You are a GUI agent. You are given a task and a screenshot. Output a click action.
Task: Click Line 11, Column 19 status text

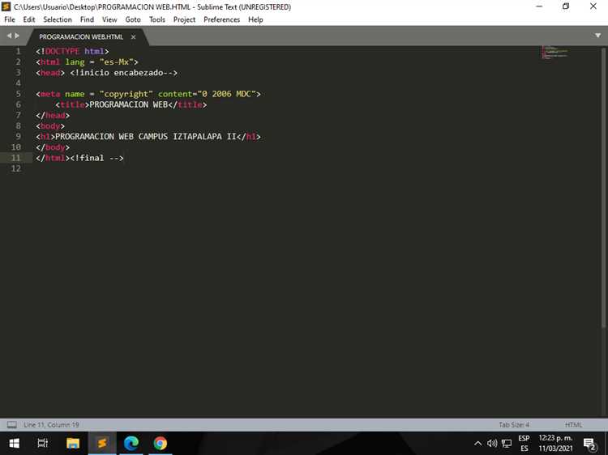pyautogui.click(x=51, y=425)
